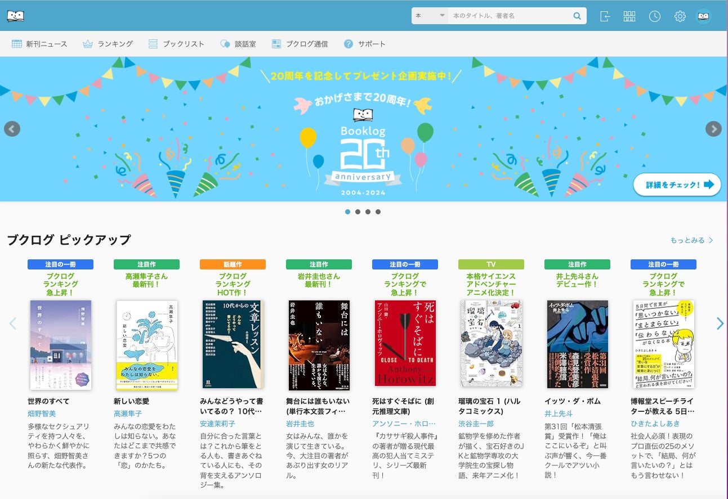This screenshot has height=499, width=728.
Task: Open the Close to Death book cover
Action: (405, 343)
